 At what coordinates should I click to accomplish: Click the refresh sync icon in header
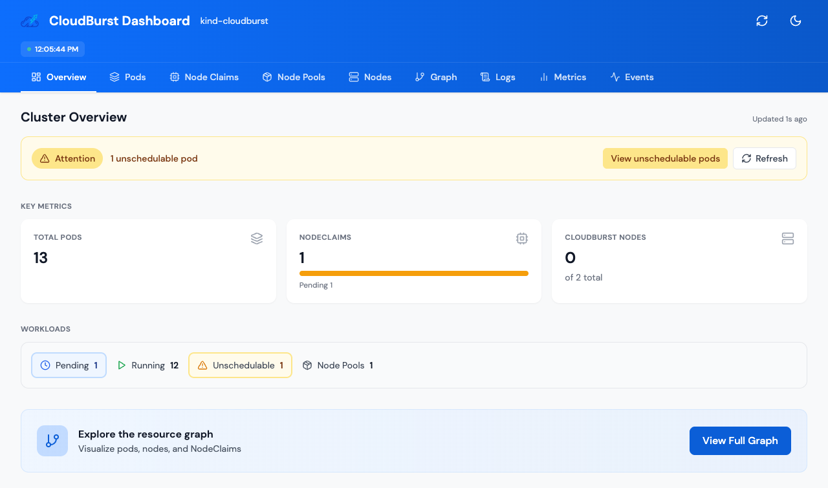click(762, 21)
